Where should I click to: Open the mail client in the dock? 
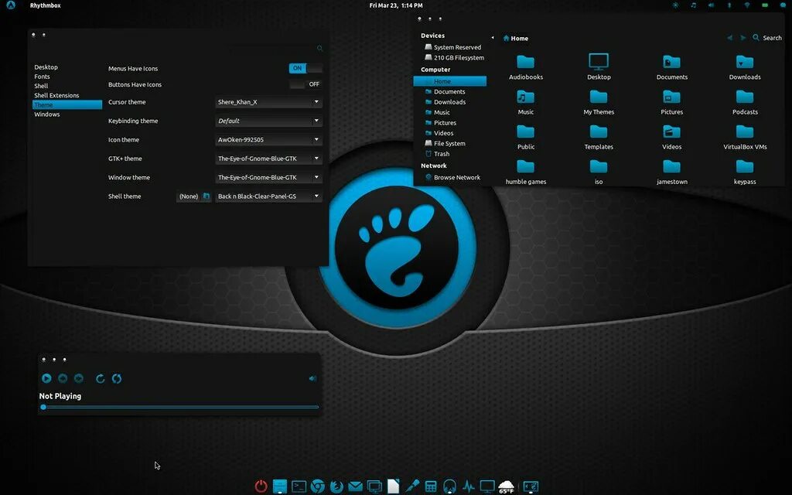point(355,486)
